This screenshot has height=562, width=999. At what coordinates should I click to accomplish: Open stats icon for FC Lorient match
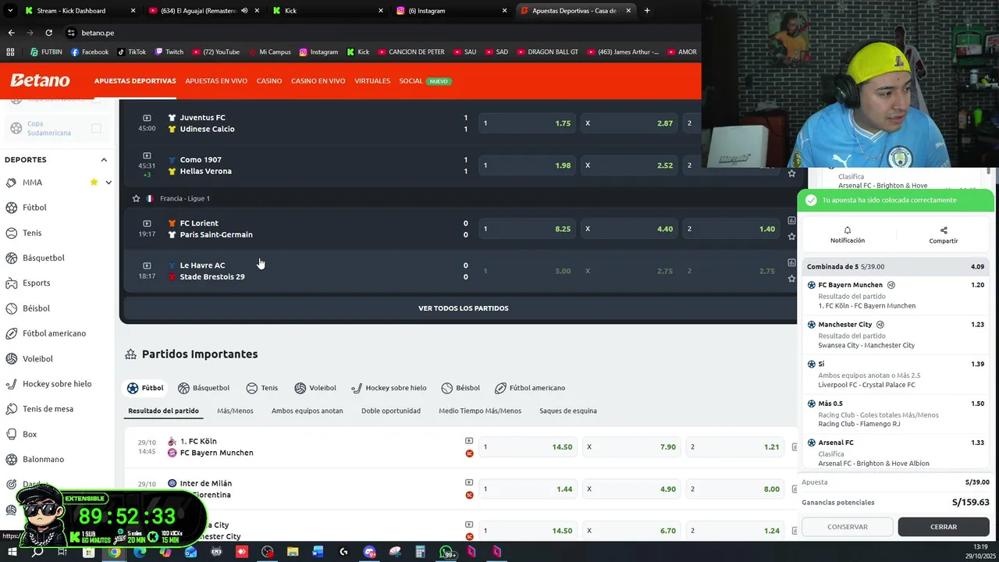(x=791, y=221)
